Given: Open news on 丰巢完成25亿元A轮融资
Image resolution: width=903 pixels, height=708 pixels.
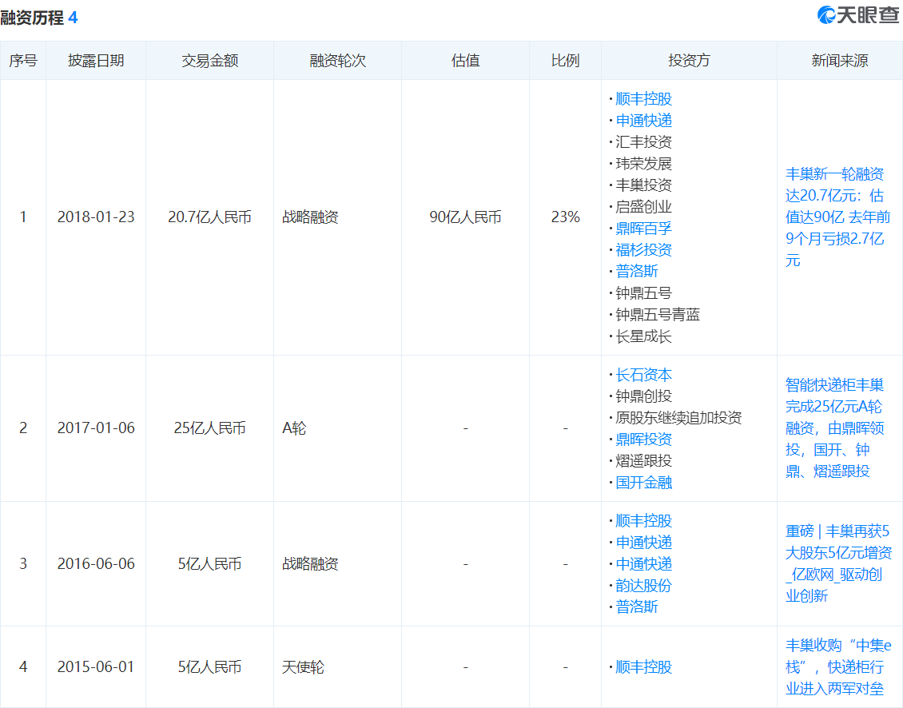Looking at the screenshot, I should coord(835,428).
